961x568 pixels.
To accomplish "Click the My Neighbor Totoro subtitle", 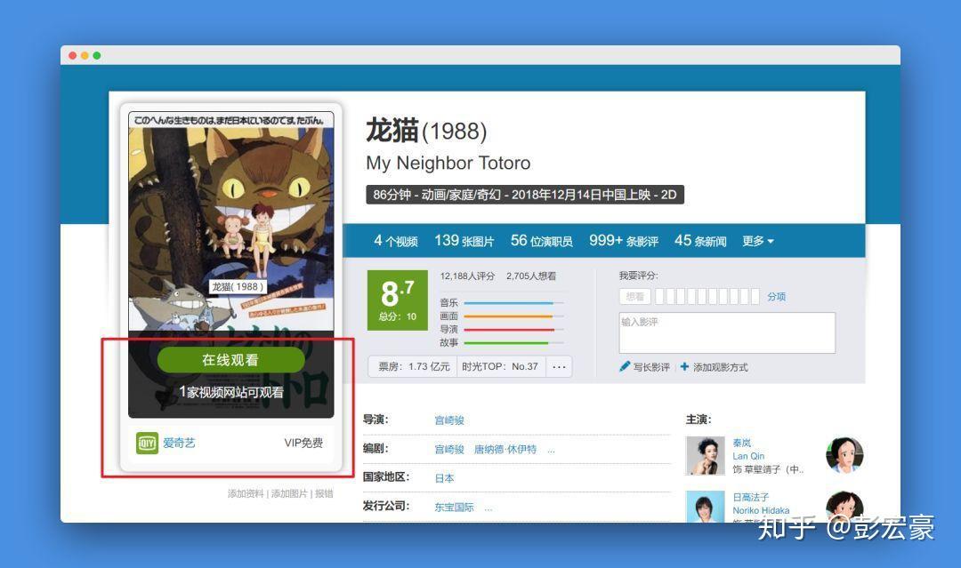I will [448, 163].
